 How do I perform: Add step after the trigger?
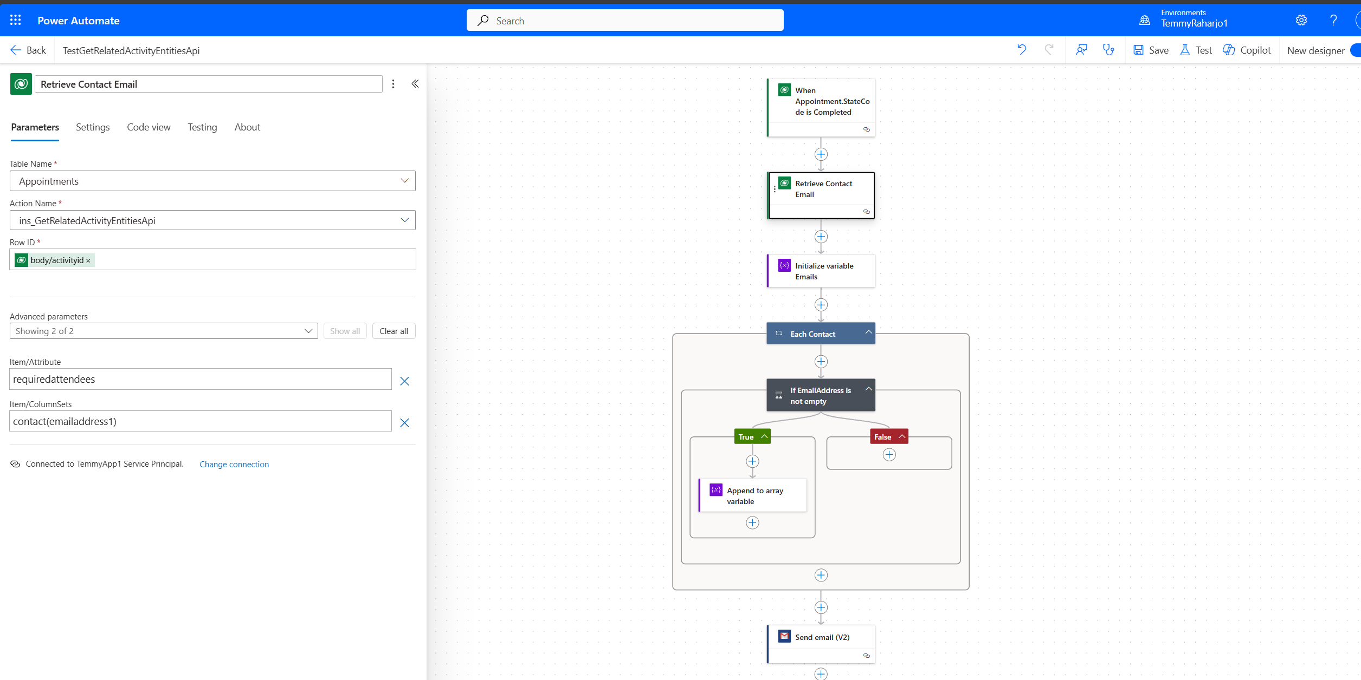(x=821, y=154)
